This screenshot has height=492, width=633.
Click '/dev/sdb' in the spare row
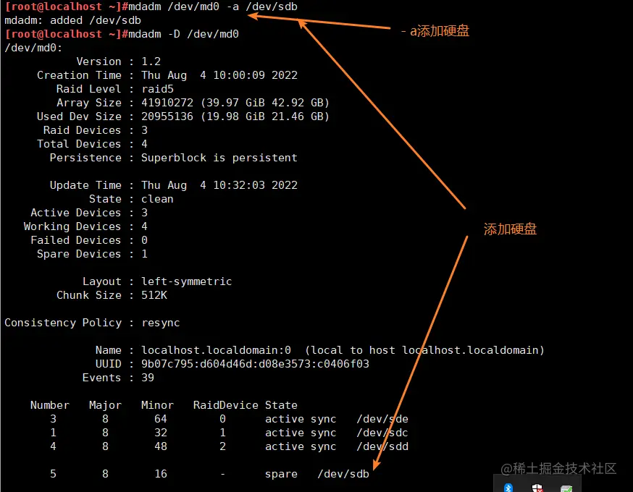(343, 474)
